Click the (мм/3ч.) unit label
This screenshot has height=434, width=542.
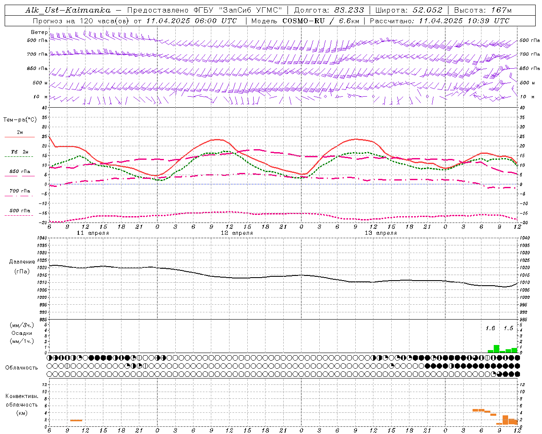[22, 325]
